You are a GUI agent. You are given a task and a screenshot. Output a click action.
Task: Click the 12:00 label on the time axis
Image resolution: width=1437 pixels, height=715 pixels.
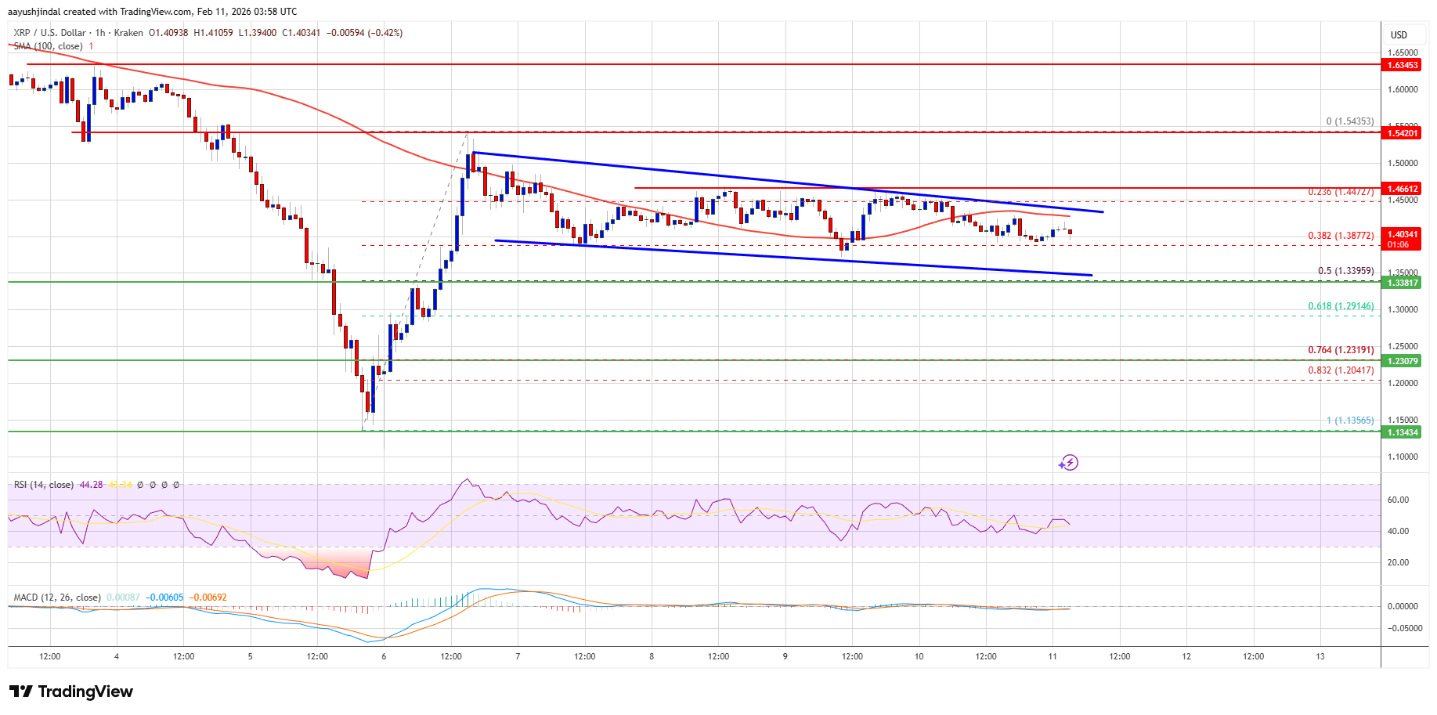point(49,658)
